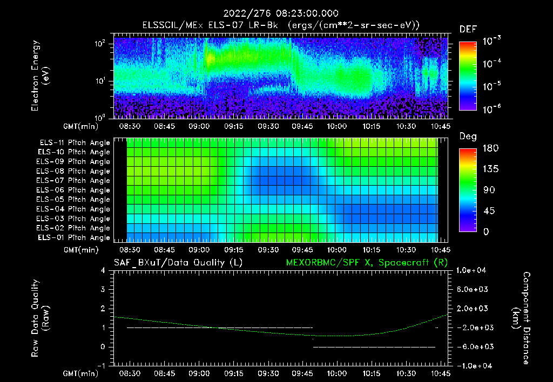Click the 180 degree scale value
This screenshot has width=553, height=382.
pos(490,148)
